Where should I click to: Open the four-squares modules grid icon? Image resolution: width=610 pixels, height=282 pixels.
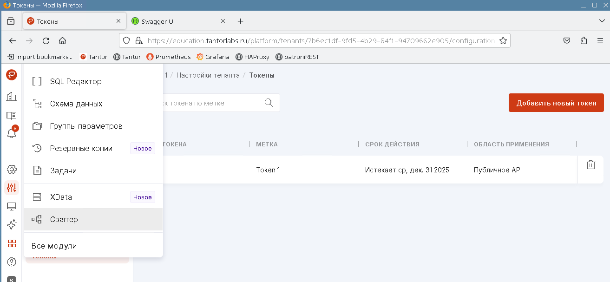tap(12, 243)
